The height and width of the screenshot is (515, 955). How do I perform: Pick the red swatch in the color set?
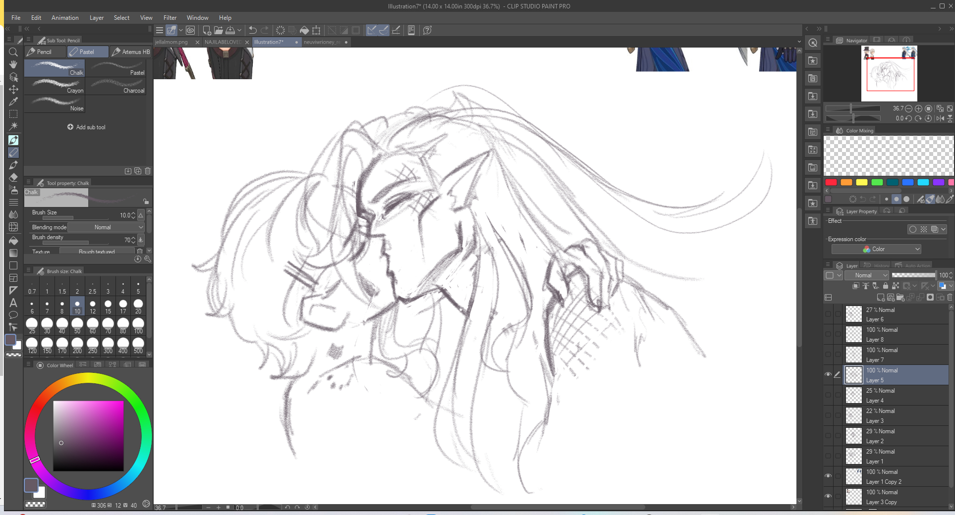click(831, 182)
